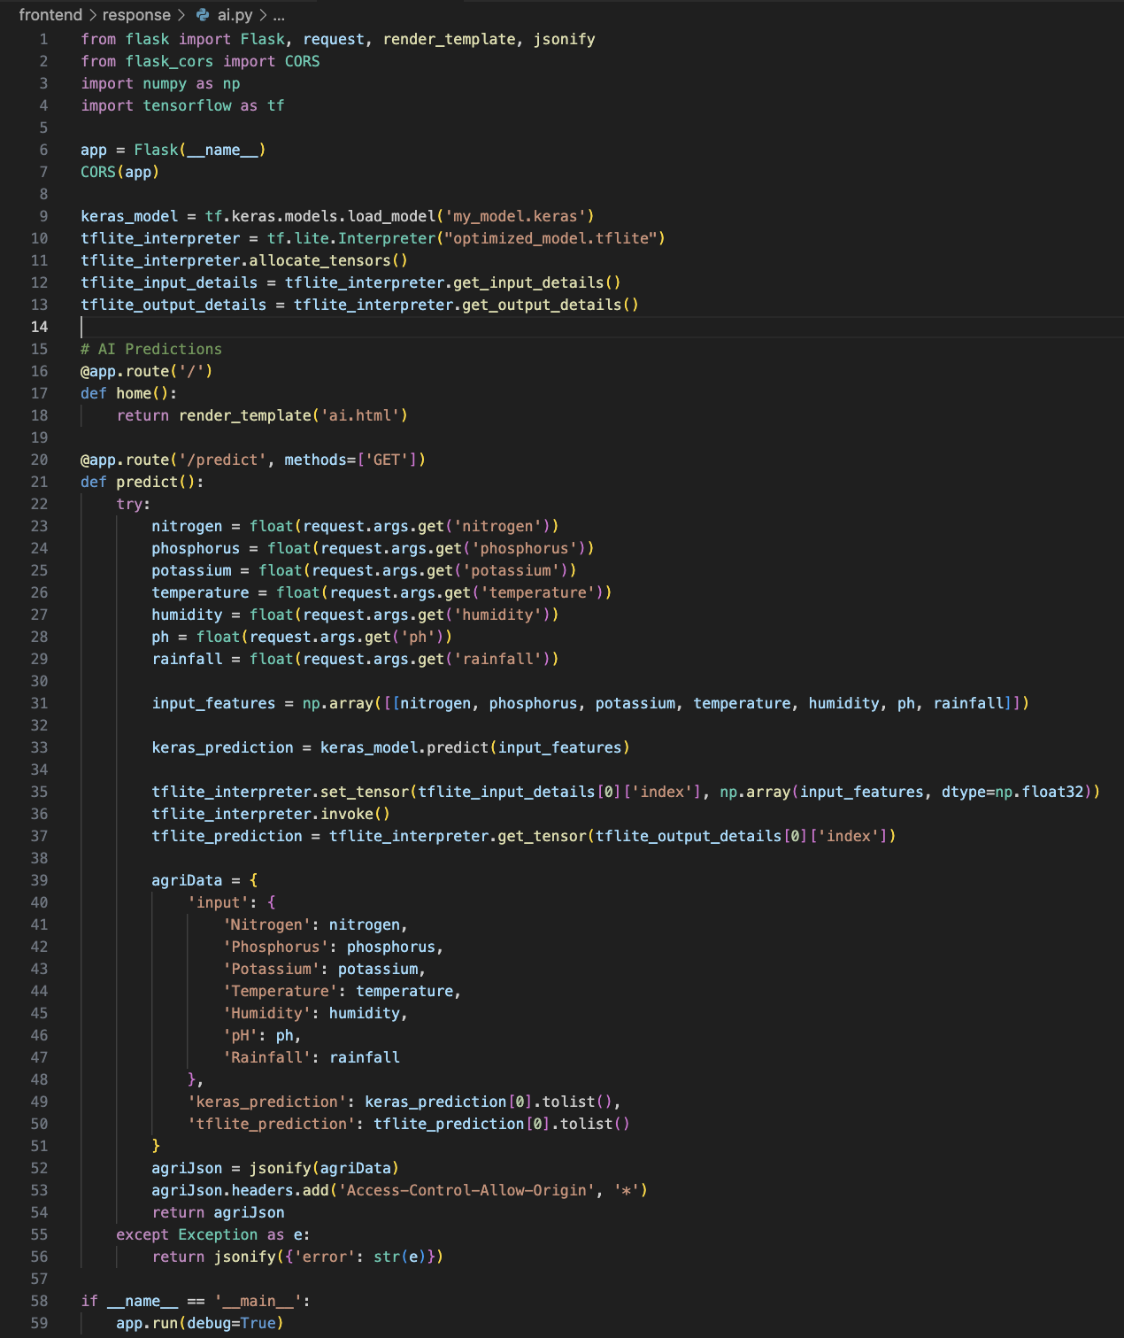The width and height of the screenshot is (1124, 1338).
Task: Click the 'response' breadcrumb segment
Action: pyautogui.click(x=136, y=15)
